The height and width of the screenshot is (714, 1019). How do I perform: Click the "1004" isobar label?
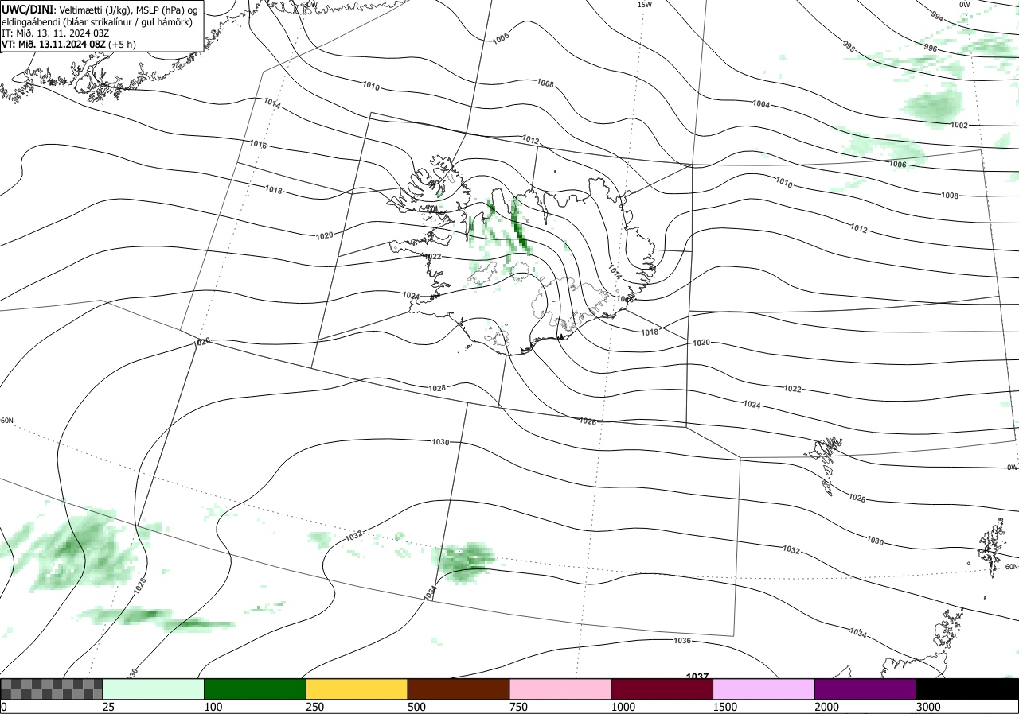[x=761, y=104]
